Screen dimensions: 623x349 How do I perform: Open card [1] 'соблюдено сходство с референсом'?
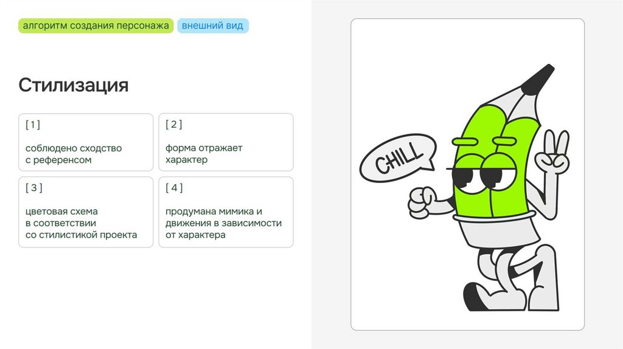tap(86, 142)
